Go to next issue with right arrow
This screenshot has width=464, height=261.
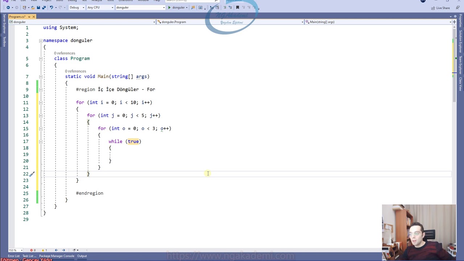click(x=63, y=250)
